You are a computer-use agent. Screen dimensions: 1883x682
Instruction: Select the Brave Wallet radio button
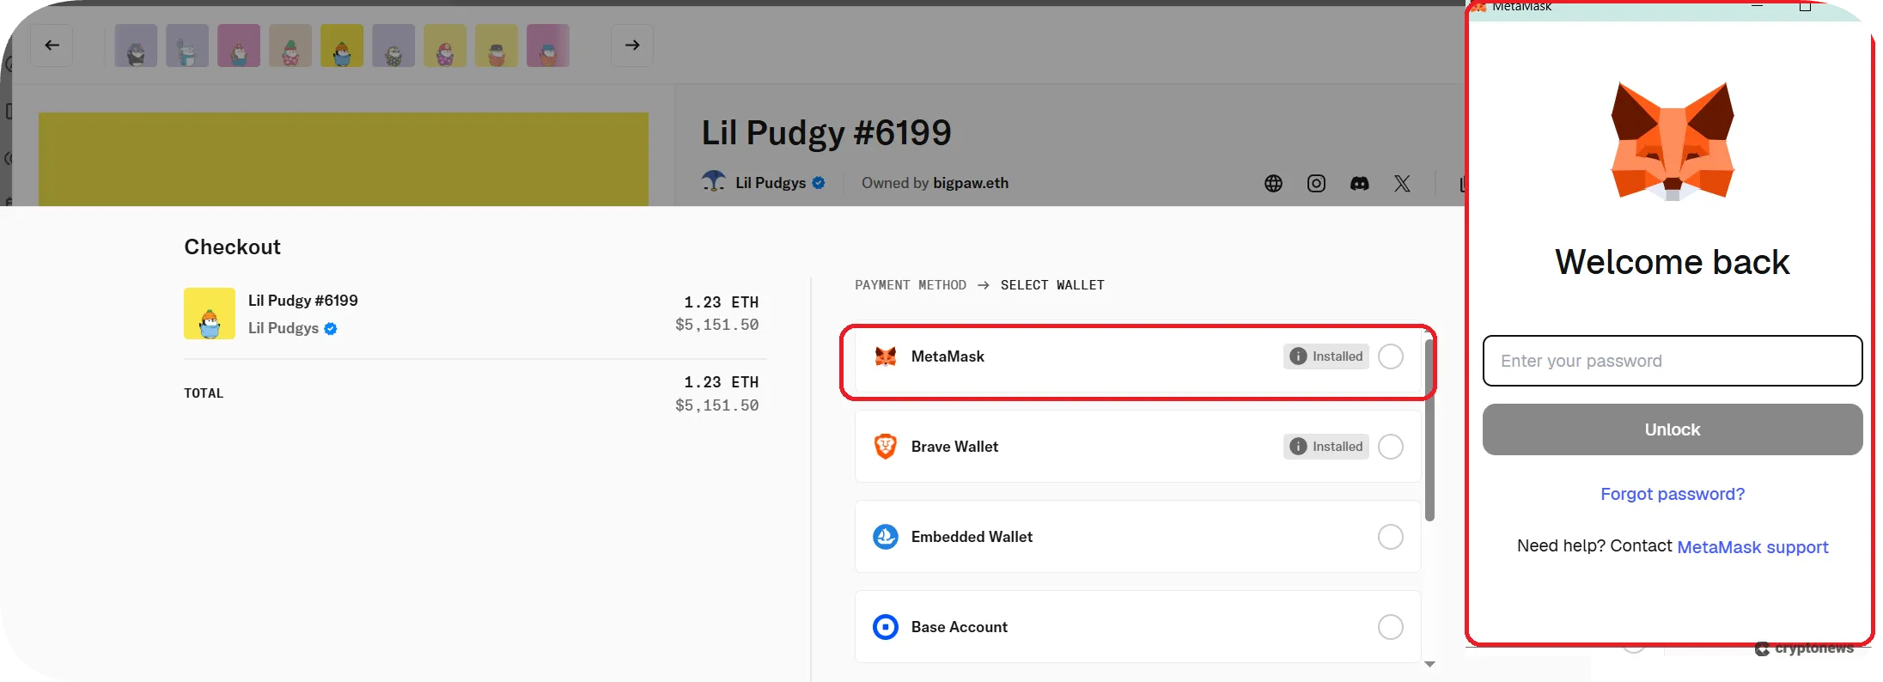[x=1390, y=447]
